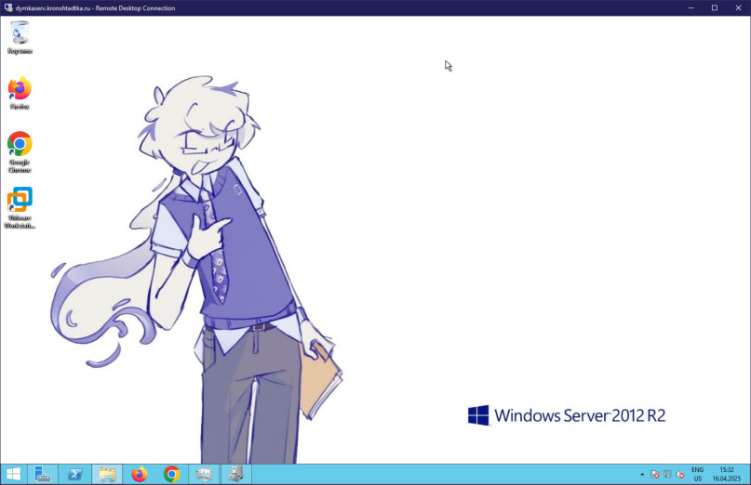Select the Firefox desktop shortcut
Screen dimensions: 751x485
[x=20, y=93]
